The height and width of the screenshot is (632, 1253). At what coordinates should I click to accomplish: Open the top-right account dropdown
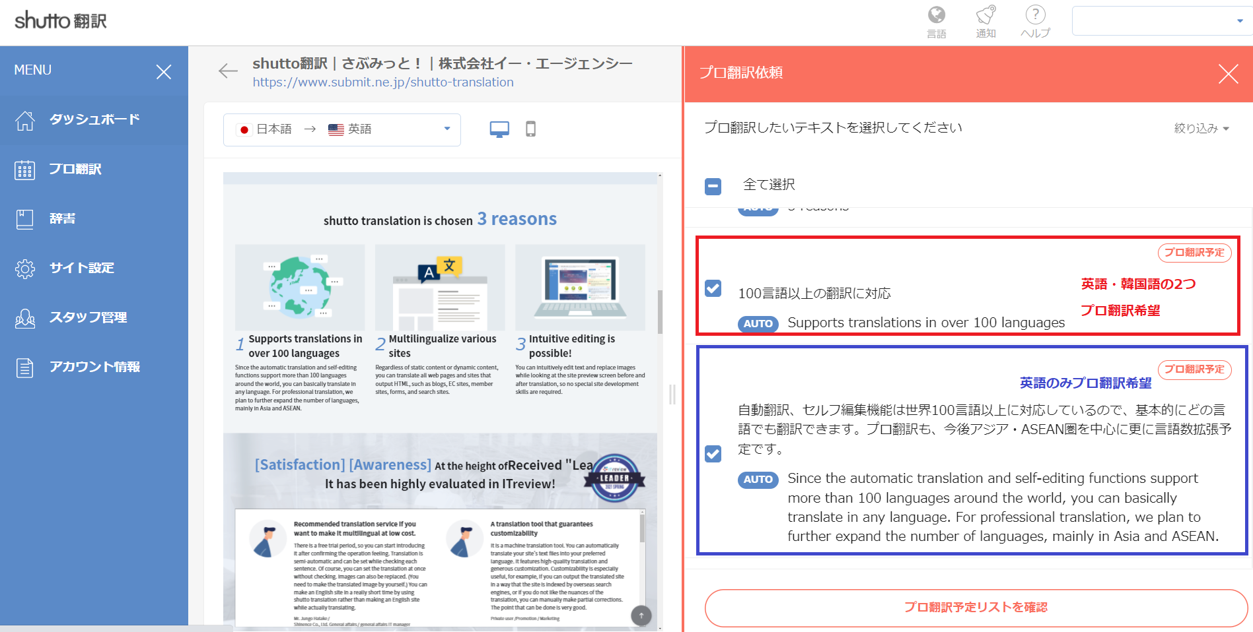(x=1163, y=21)
